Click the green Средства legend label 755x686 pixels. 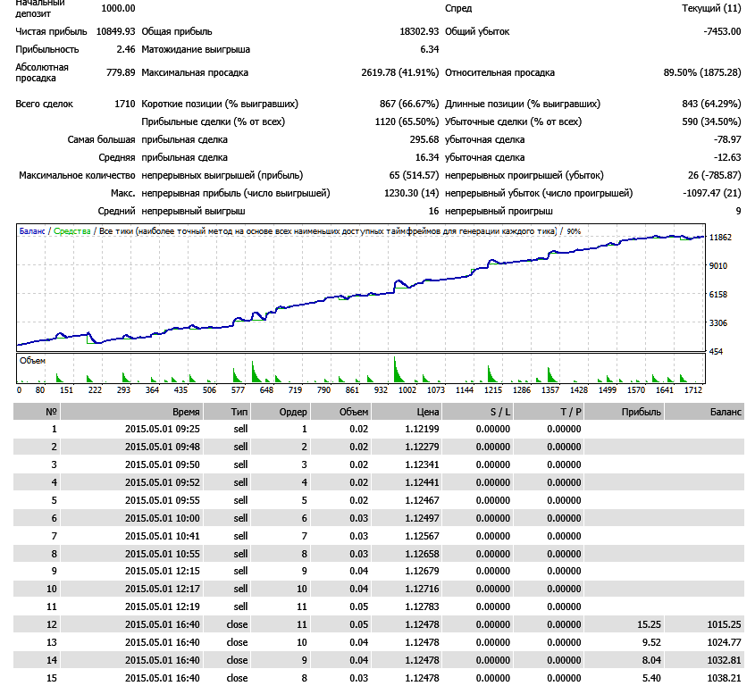pyautogui.click(x=71, y=231)
